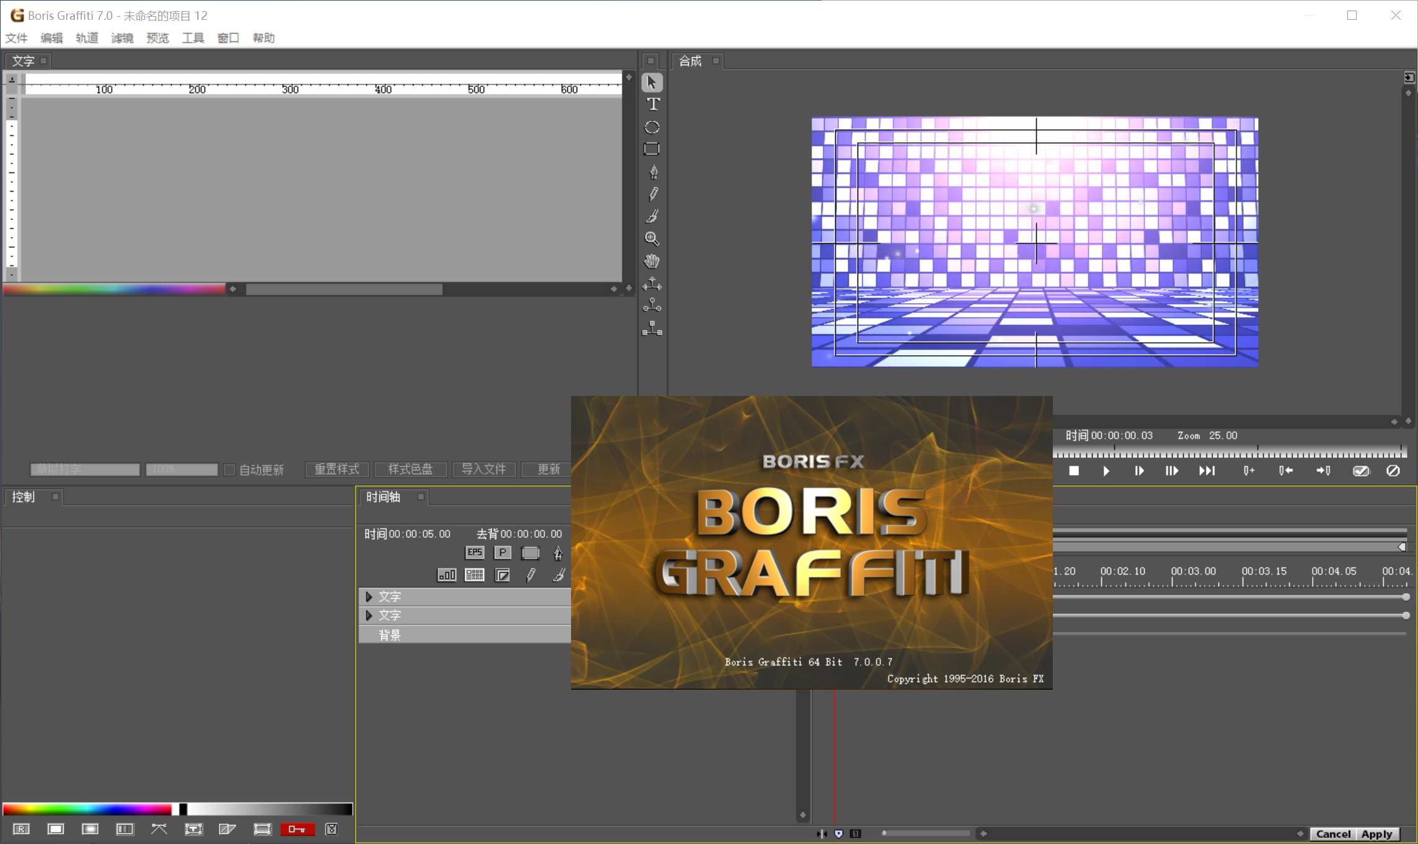Select the Rectangle shape tool
This screenshot has width=1418, height=844.
[x=652, y=149]
